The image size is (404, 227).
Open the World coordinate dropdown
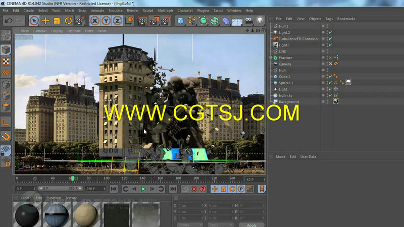tap(190, 225)
